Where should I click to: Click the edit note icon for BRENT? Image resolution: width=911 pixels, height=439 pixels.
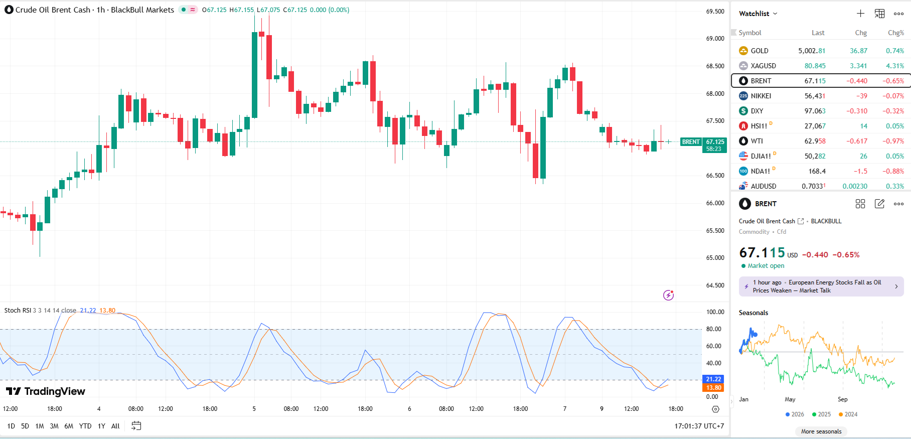point(879,204)
